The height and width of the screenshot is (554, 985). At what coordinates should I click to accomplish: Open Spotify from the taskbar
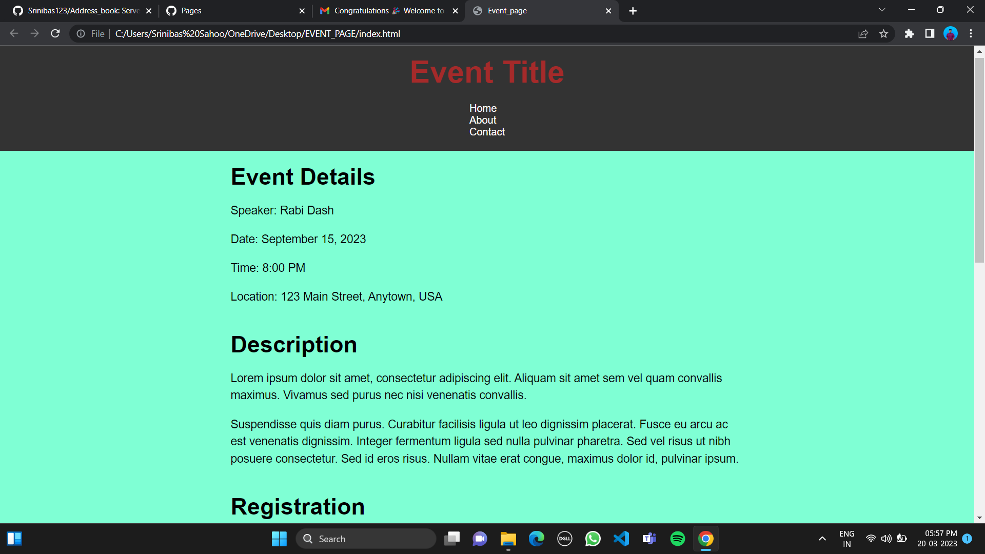point(677,539)
